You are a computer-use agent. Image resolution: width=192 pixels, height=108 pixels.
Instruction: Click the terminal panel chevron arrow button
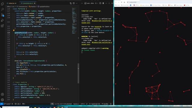(109, 3)
